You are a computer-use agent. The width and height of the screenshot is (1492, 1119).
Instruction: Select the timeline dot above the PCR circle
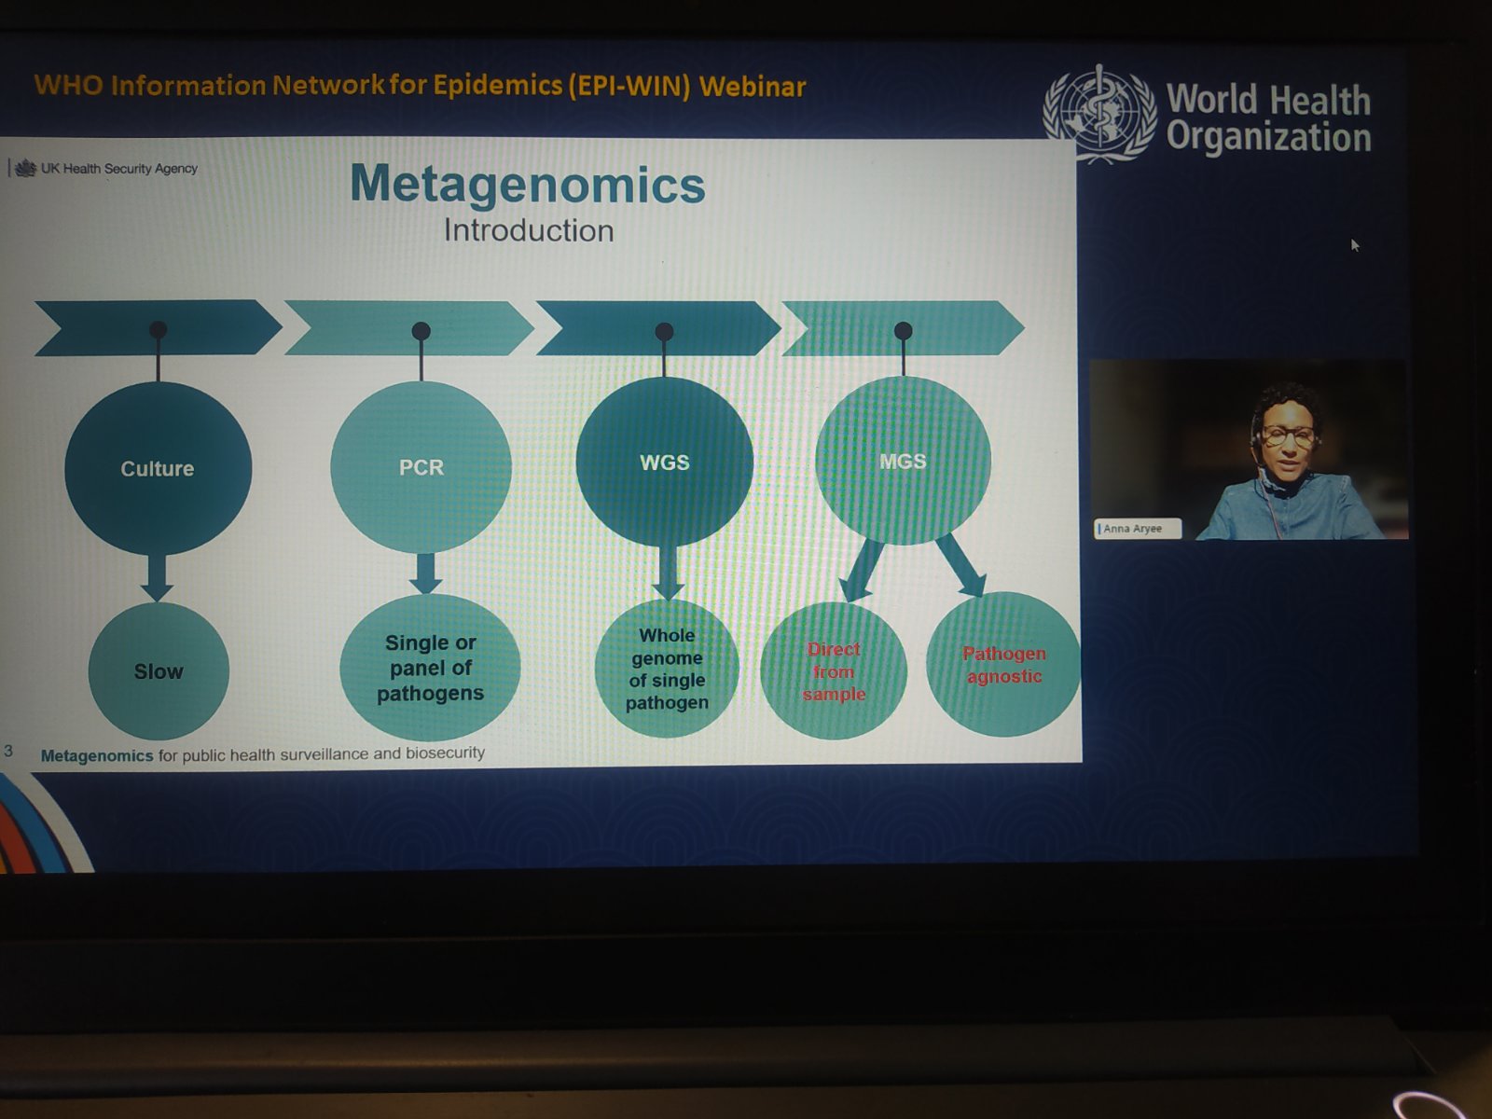coord(421,330)
